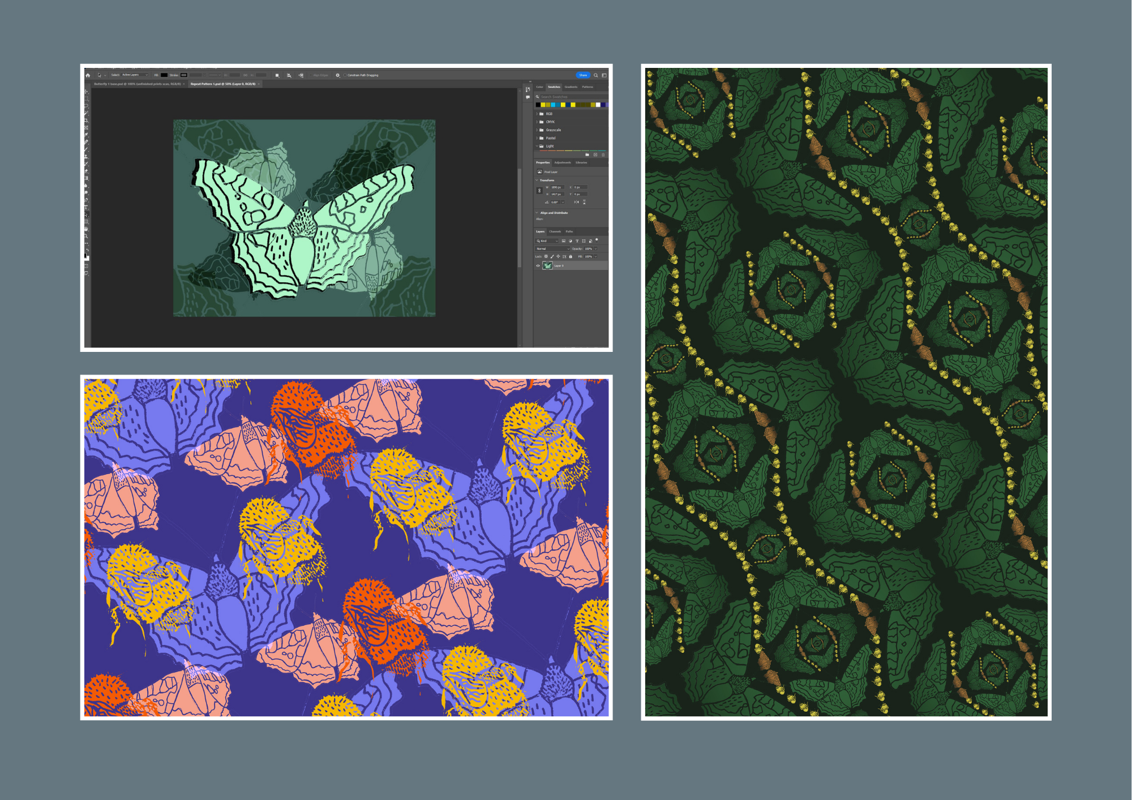Screen dimensions: 1132x800
Task: Switch to Butterfly 1 base.psd document tab
Action: (x=138, y=84)
